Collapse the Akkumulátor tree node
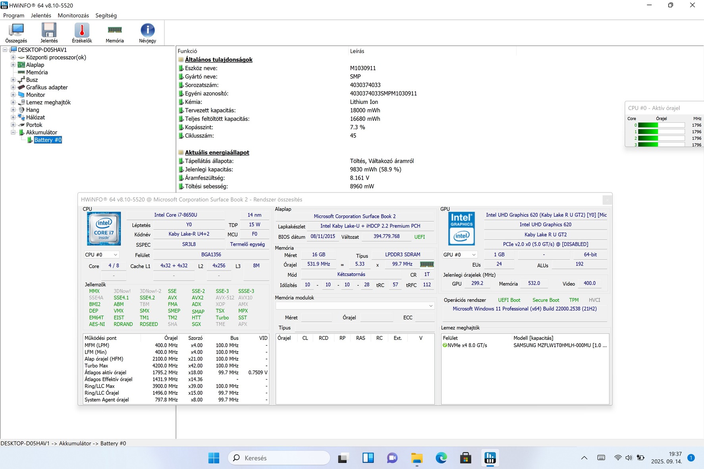 [x=13, y=133]
